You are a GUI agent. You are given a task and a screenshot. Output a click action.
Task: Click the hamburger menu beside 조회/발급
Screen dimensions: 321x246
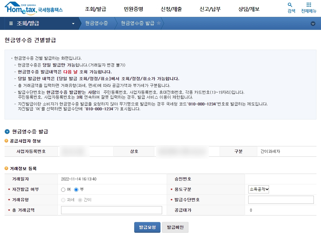click(11, 23)
